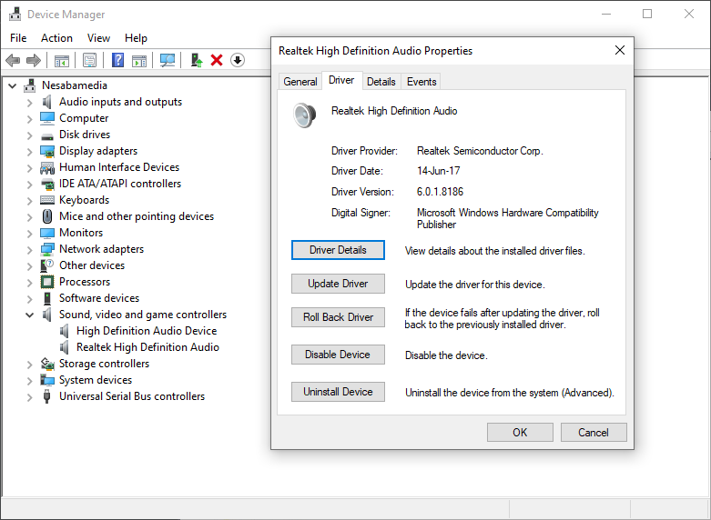The width and height of the screenshot is (711, 520).
Task: Click the show/hide console tree toolbar icon
Action: point(62,60)
